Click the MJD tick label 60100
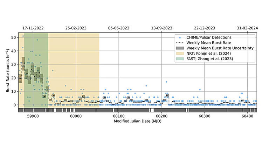 119,116
